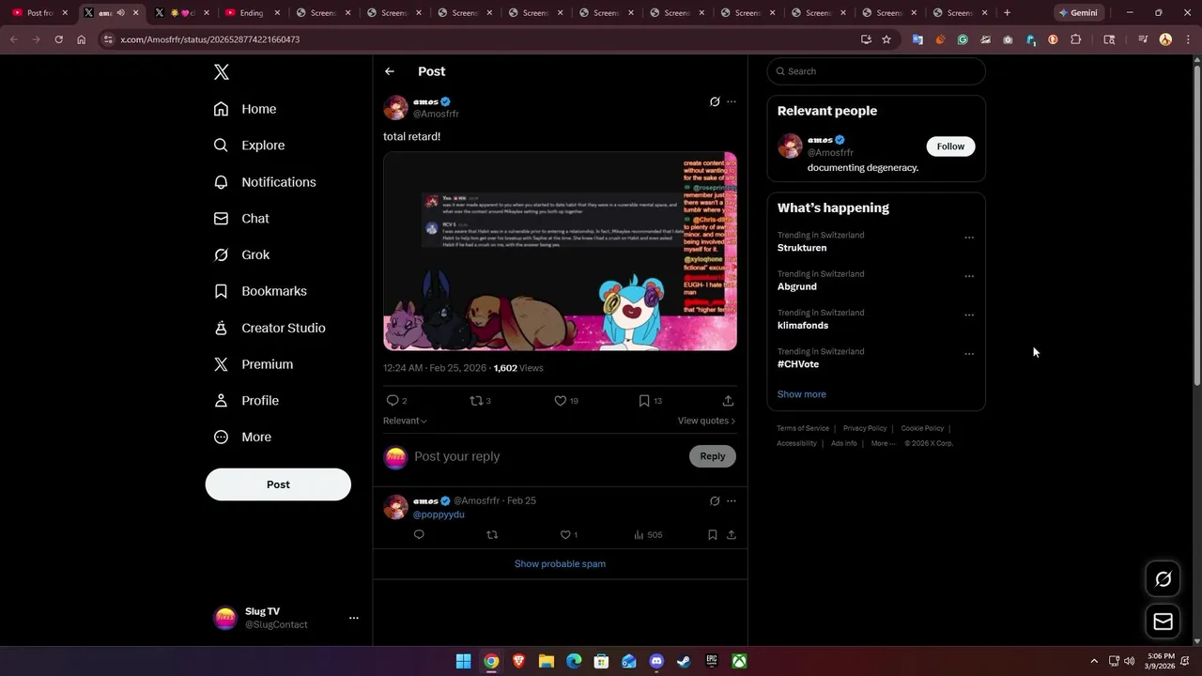The image size is (1202, 676).
Task: Open the @poppyydu mention link
Action: (439, 515)
